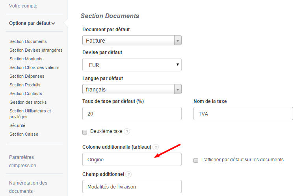
Task: Open Sécurité settings
Action: (x=17, y=125)
